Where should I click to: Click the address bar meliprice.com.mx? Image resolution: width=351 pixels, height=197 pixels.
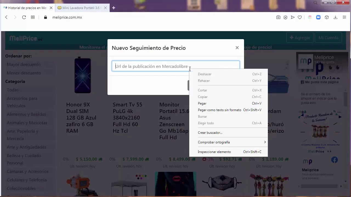click(x=67, y=17)
